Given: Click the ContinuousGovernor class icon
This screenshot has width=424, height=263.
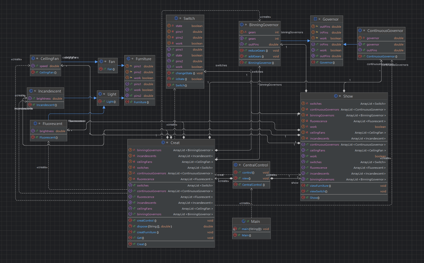Looking at the screenshot, I should tap(360, 30).
